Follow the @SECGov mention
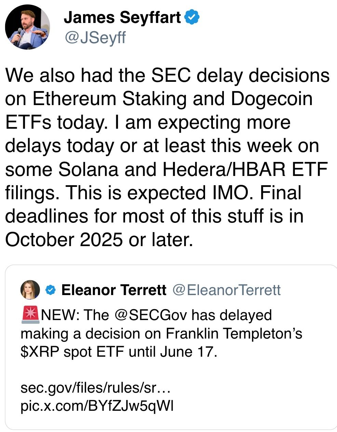The image size is (337, 432). (151, 315)
